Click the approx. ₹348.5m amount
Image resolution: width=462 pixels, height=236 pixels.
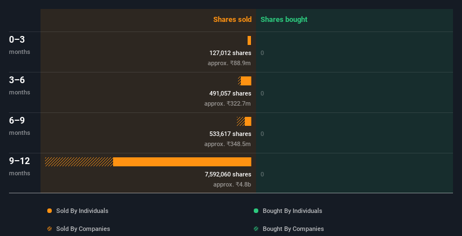pyautogui.click(x=227, y=144)
